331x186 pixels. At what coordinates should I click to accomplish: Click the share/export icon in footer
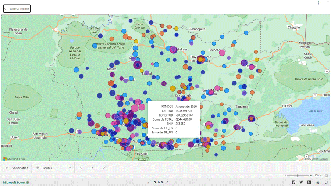(x=318, y=182)
